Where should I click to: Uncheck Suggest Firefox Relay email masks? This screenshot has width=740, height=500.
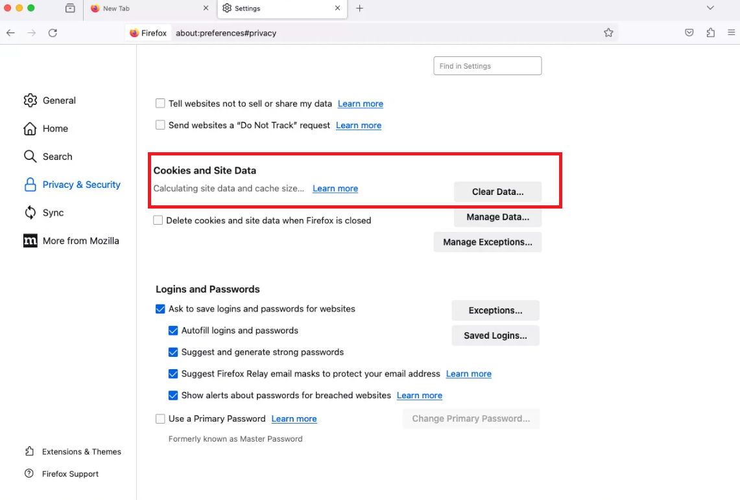point(173,374)
